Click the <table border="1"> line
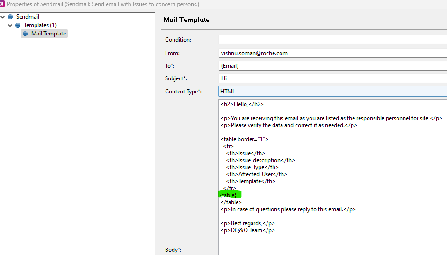447x255 pixels. 245,139
